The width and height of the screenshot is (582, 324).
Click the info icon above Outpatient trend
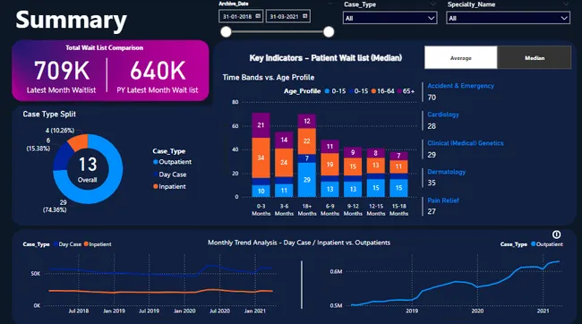coord(556,234)
